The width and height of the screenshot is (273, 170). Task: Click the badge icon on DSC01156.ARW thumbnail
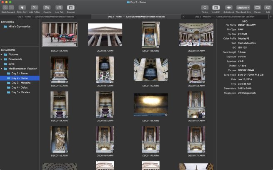[x=75, y=44]
